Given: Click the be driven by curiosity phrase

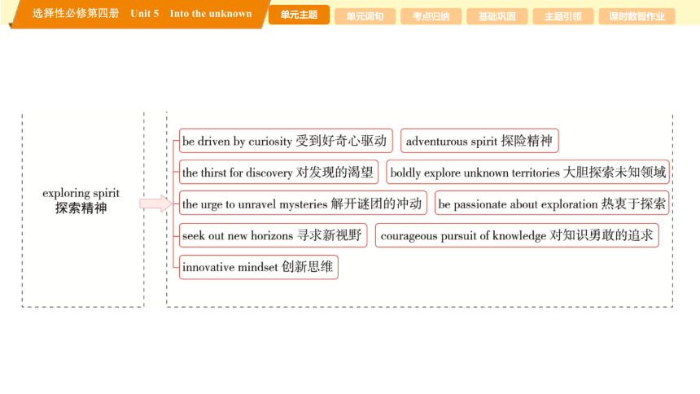Looking at the screenshot, I should (286, 141).
